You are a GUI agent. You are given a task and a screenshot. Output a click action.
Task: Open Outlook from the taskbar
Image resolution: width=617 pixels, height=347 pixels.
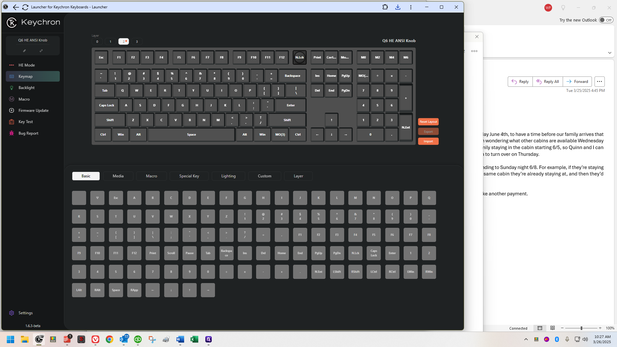(x=124, y=339)
